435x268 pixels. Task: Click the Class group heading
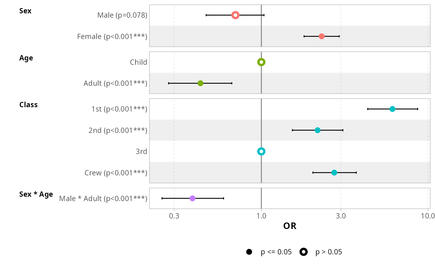click(x=28, y=105)
